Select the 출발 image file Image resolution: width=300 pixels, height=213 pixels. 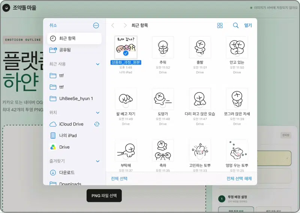click(200, 47)
